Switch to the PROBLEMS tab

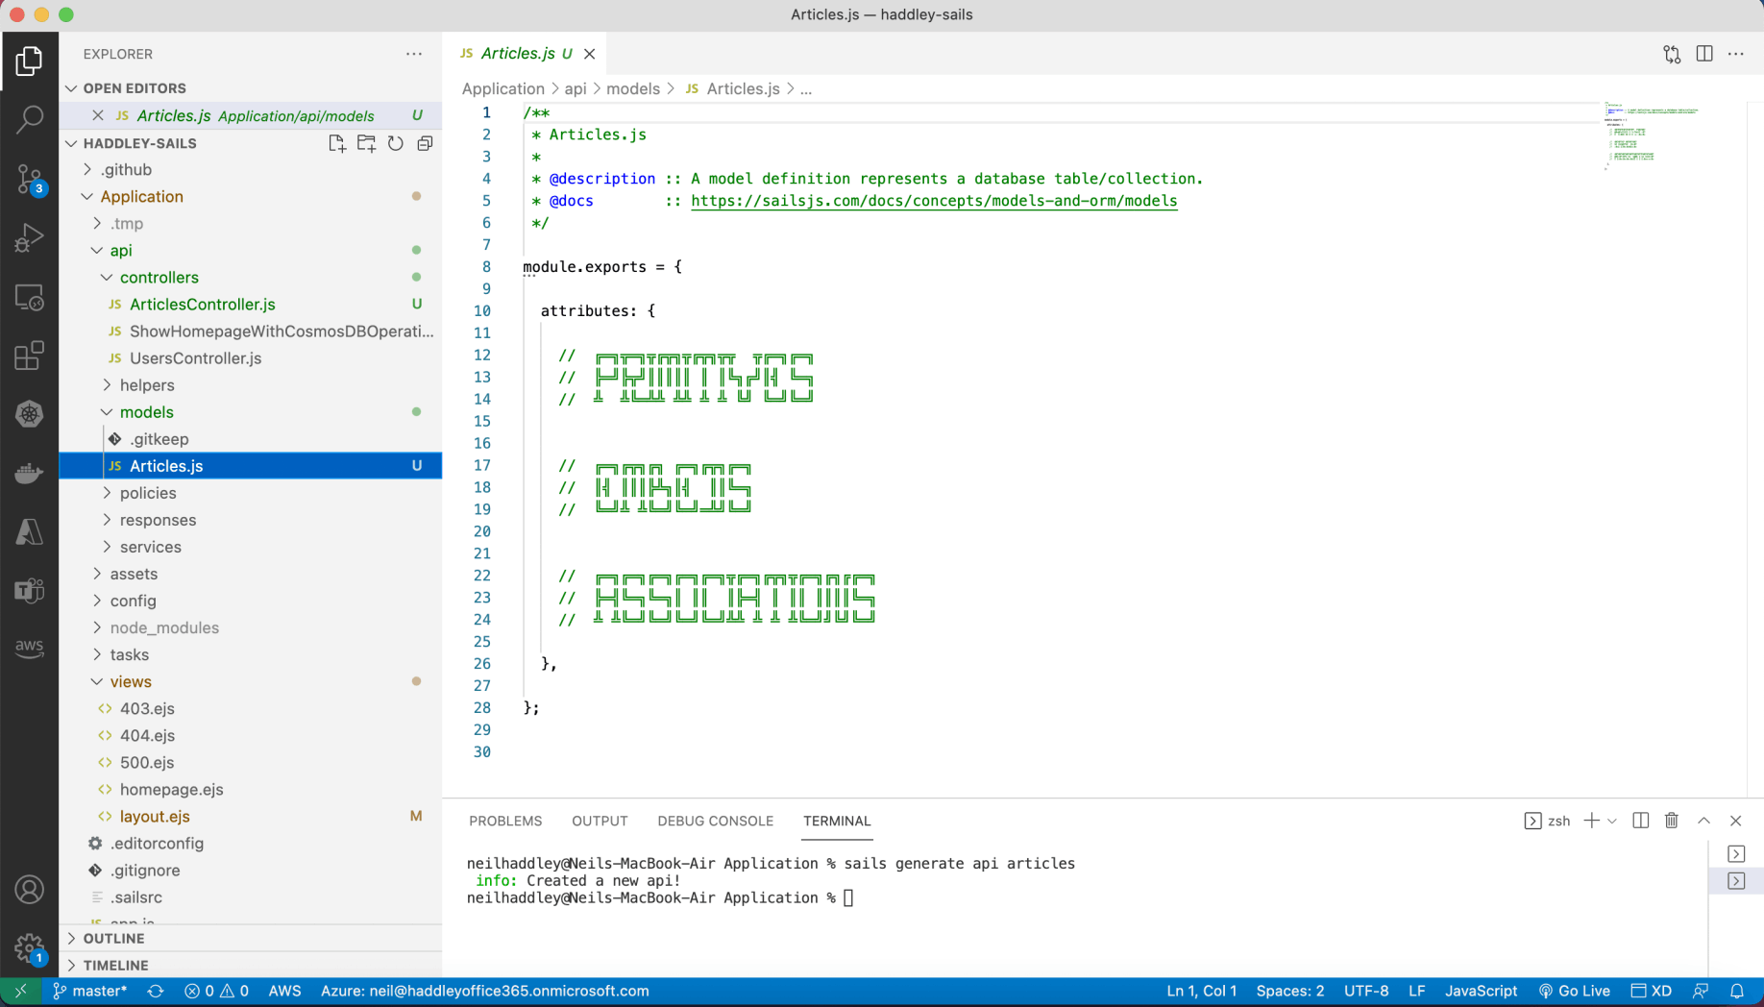505,821
